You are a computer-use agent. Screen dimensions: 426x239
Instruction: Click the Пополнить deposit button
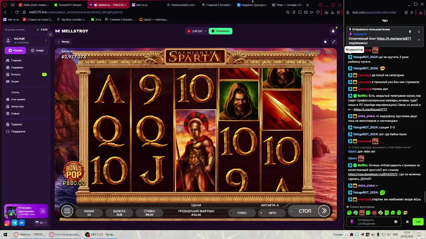coord(220,31)
